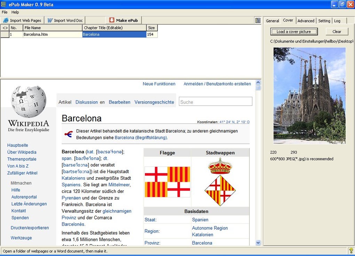
Task: Switch to the Cover tab
Action: pyautogui.click(x=288, y=21)
